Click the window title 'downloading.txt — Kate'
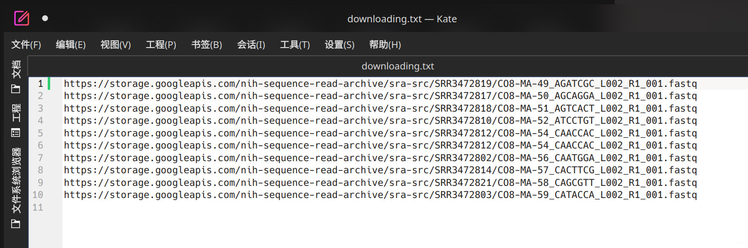748x248 pixels. [402, 19]
